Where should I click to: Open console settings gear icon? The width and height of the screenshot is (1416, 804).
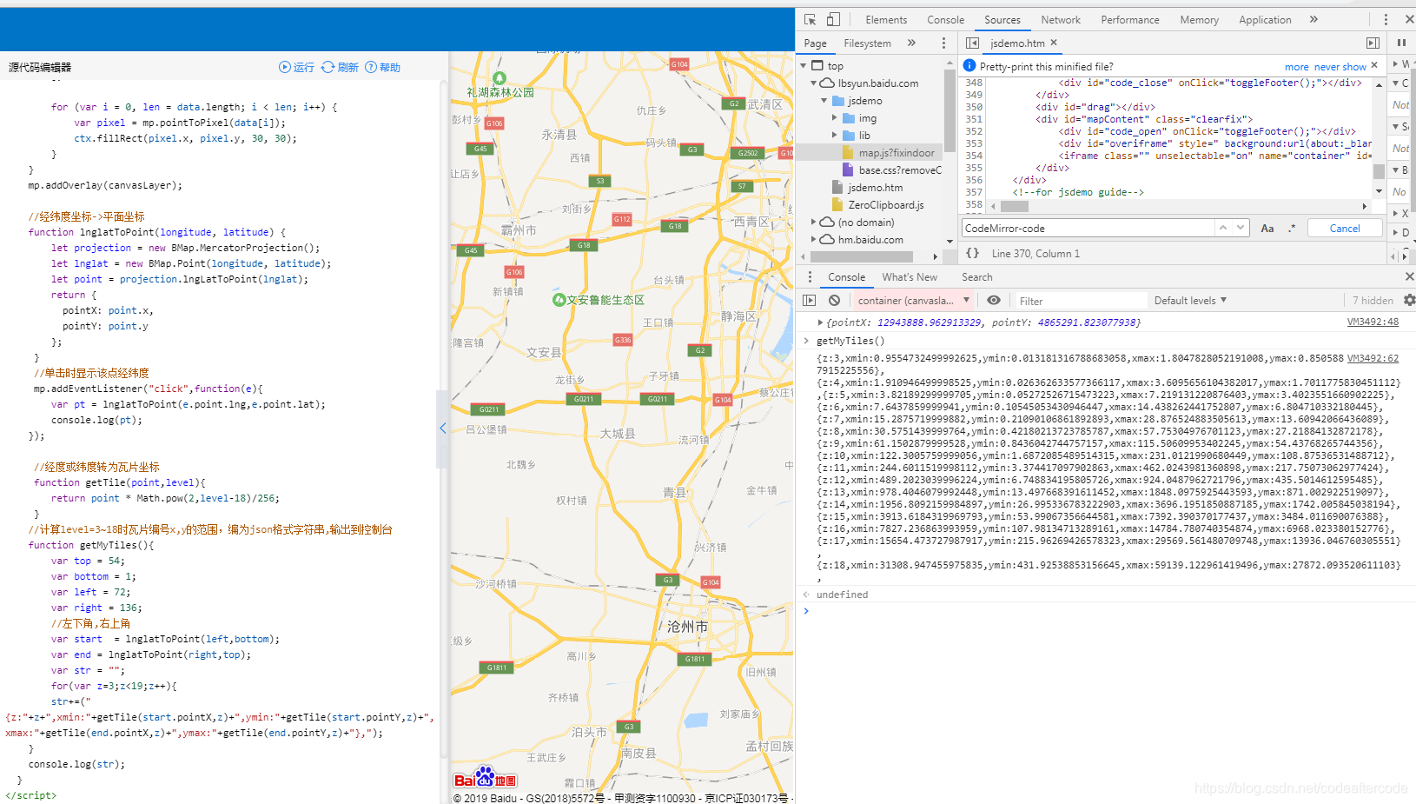pyautogui.click(x=1409, y=300)
